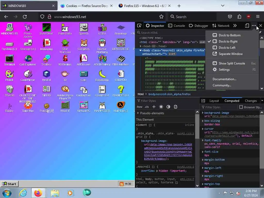Image resolution: width=264 pixels, height=198 pixels.
Task: Open the Poney Jockey desktop icon
Action: [28, 30]
